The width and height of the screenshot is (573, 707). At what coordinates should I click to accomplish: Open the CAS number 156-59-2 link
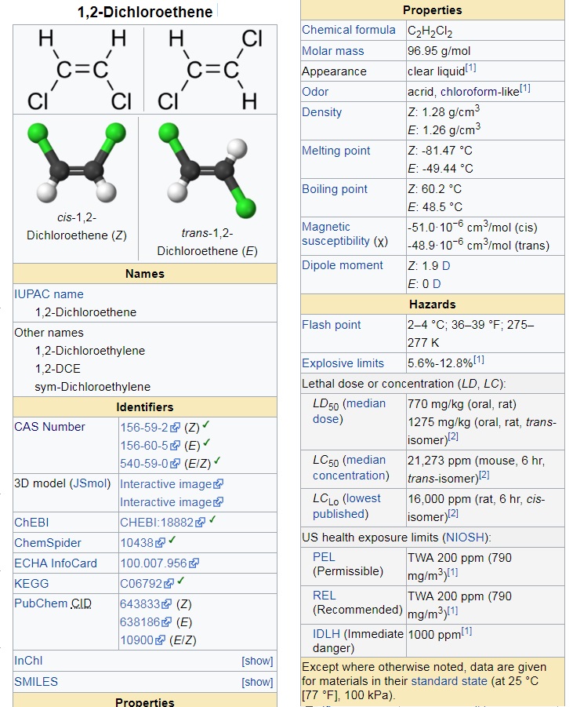150,428
